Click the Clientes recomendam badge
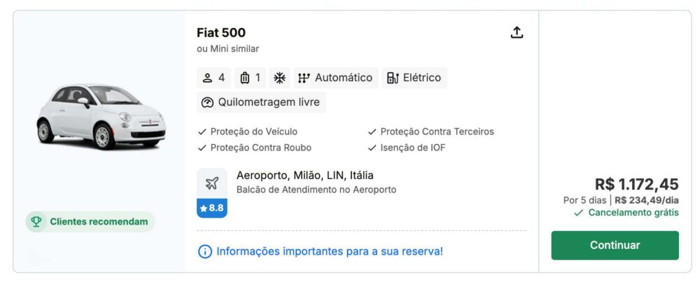The image size is (700, 284). [91, 222]
